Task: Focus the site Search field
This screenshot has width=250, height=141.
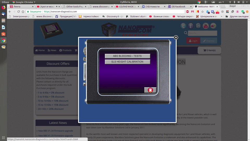Action: (202, 33)
